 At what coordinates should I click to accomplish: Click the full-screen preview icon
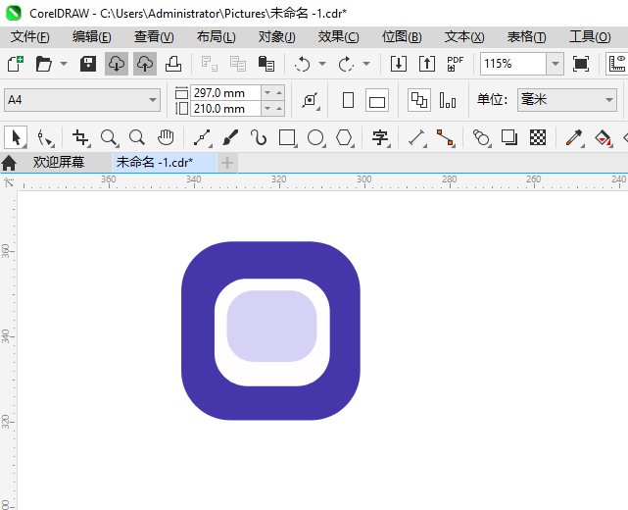[x=581, y=64]
